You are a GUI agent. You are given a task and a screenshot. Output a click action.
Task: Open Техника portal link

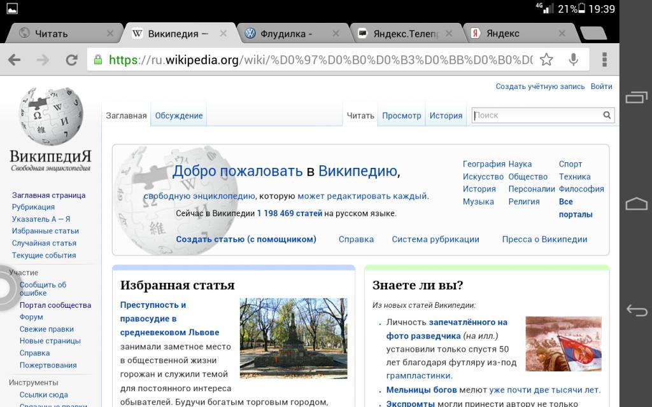pyautogui.click(x=574, y=177)
